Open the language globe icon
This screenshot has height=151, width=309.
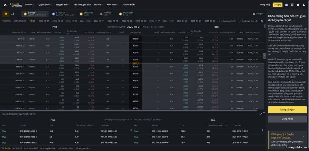tap(286, 5)
